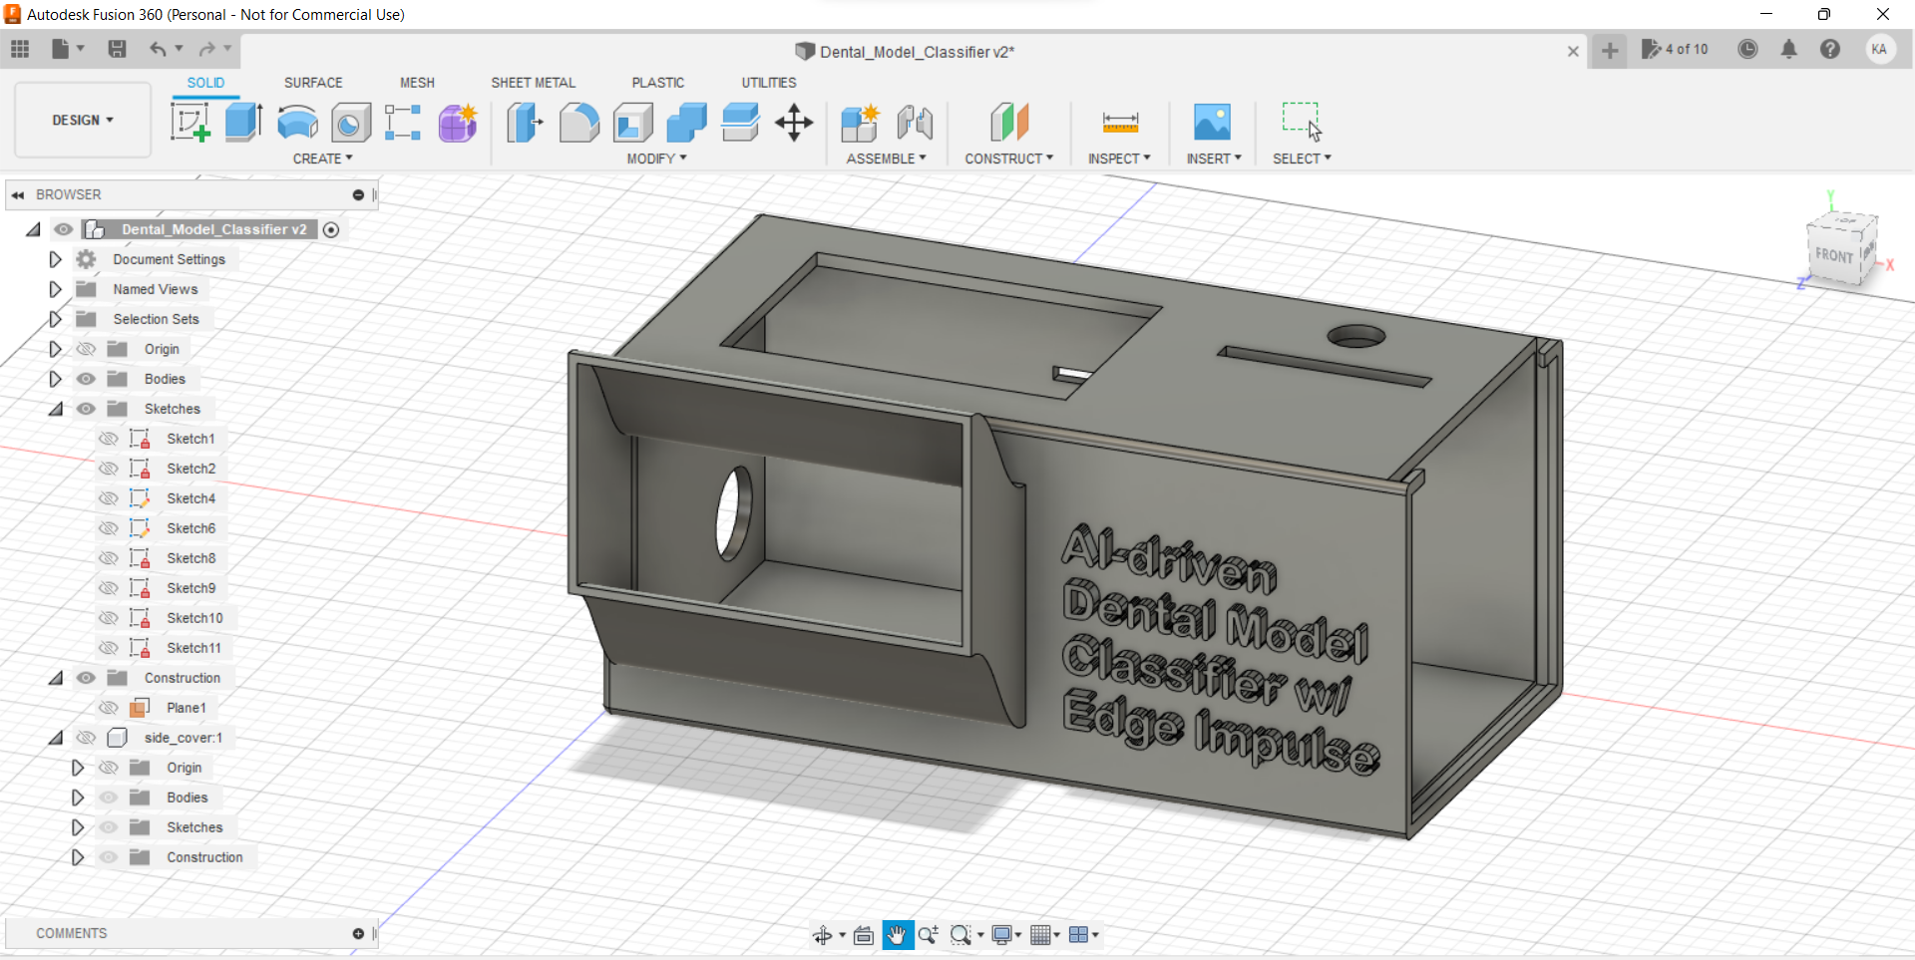Select the Hole tool

click(350, 123)
